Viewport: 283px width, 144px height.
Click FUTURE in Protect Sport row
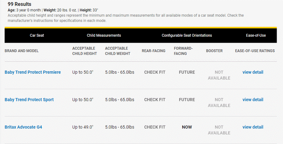click(x=187, y=100)
